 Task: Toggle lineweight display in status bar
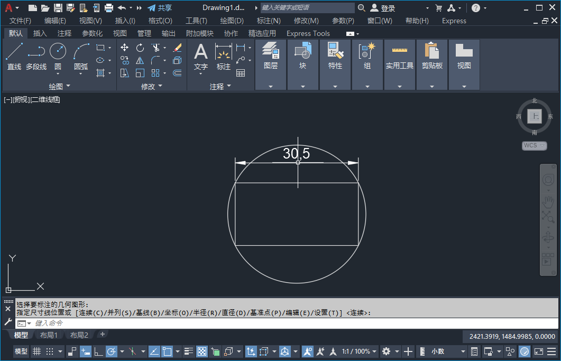pyautogui.click(x=189, y=351)
